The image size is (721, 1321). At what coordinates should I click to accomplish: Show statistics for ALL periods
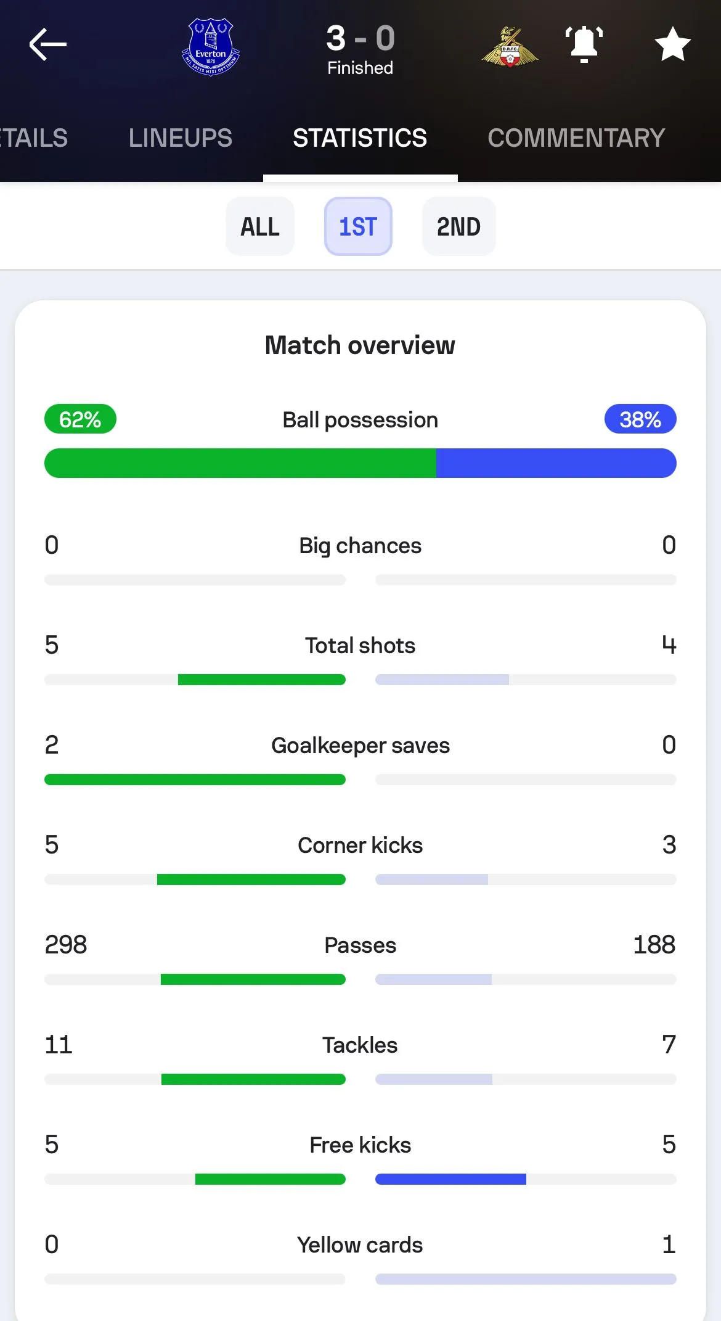coord(260,227)
